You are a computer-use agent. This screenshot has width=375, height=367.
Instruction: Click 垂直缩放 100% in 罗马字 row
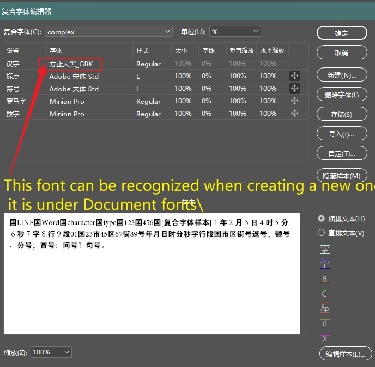pos(238,101)
